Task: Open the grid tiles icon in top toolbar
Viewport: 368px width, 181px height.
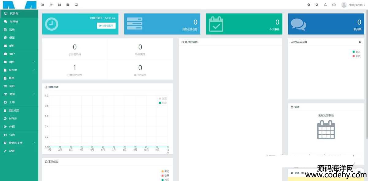Action: coord(59,5)
